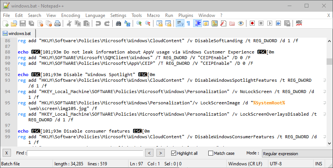This screenshot has height=168, width=333.
Task: Click the Play macro icon
Action: (x=270, y=23)
